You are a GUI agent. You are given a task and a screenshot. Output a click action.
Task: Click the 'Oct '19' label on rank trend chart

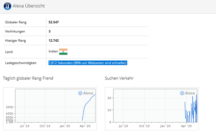pyautogui.click(x=45, y=126)
